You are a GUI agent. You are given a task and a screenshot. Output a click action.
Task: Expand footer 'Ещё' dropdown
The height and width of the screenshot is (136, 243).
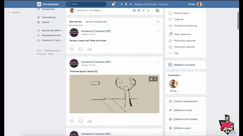point(51,54)
